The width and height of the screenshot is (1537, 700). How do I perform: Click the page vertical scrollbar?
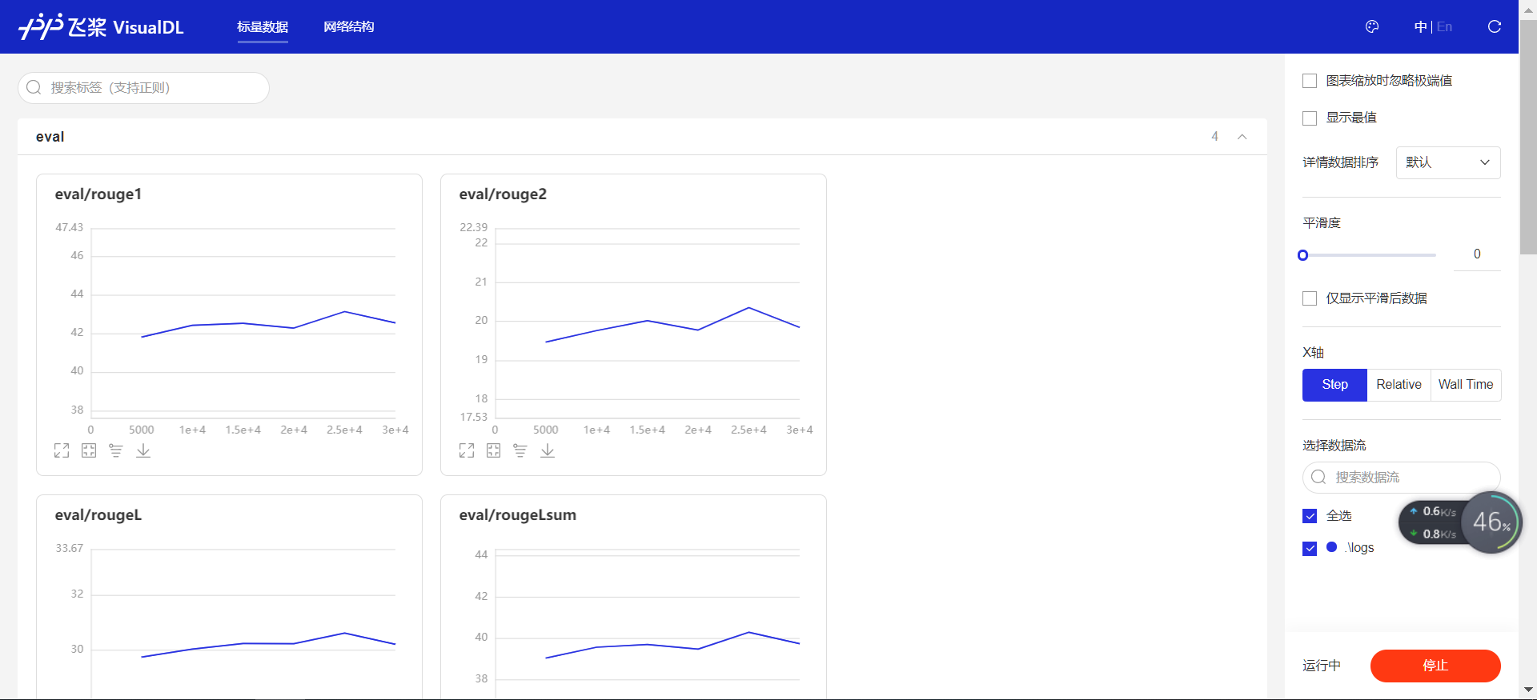pos(1528,137)
